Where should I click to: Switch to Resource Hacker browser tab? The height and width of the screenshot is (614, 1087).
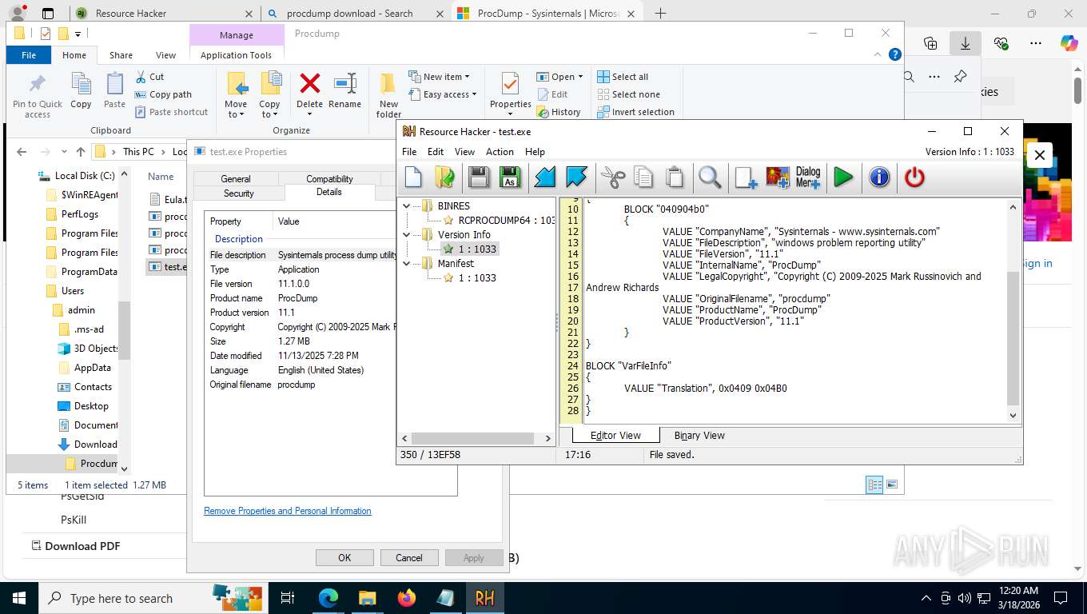(165, 14)
